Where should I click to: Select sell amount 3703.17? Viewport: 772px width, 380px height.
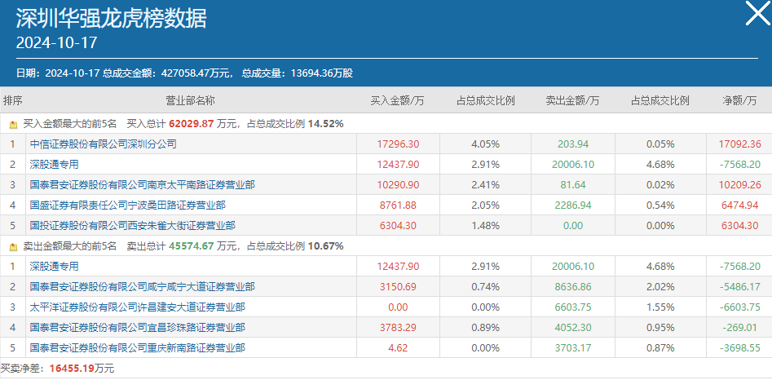(573, 348)
